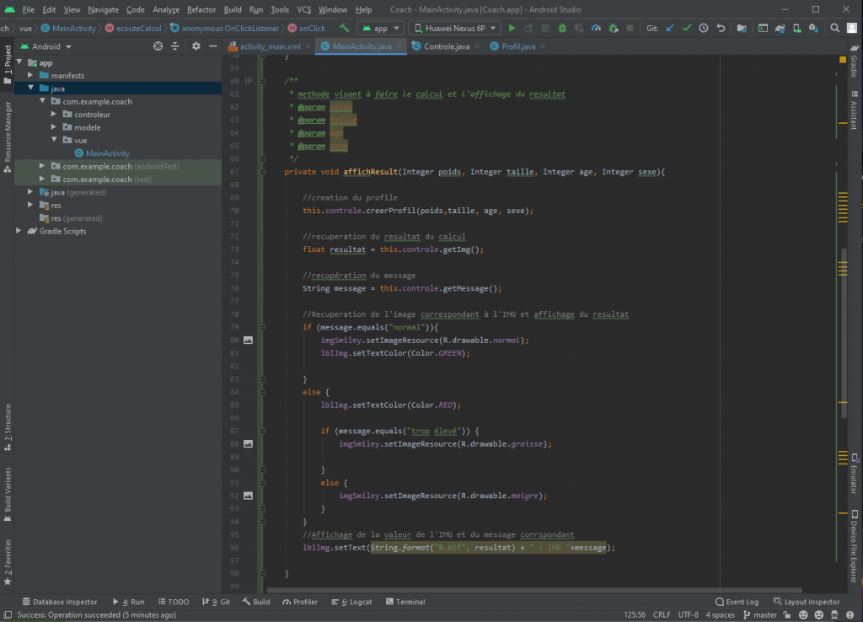Click the Git commit checkmark icon
The height and width of the screenshot is (622, 863).
687,28
